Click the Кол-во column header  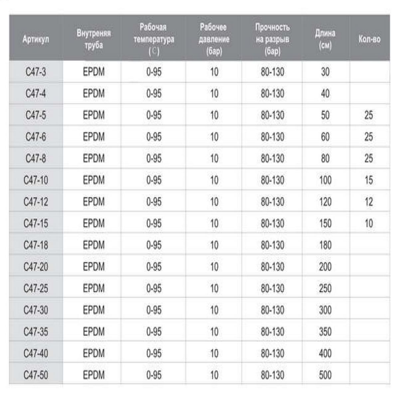(369, 39)
